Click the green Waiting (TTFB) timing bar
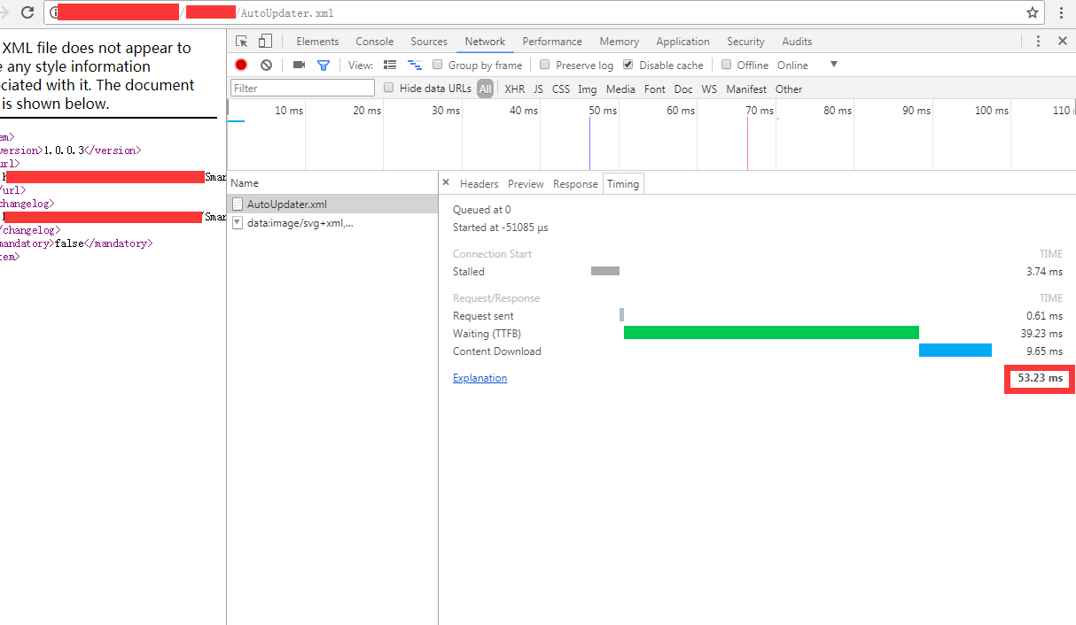This screenshot has height=625, width=1076. point(771,333)
